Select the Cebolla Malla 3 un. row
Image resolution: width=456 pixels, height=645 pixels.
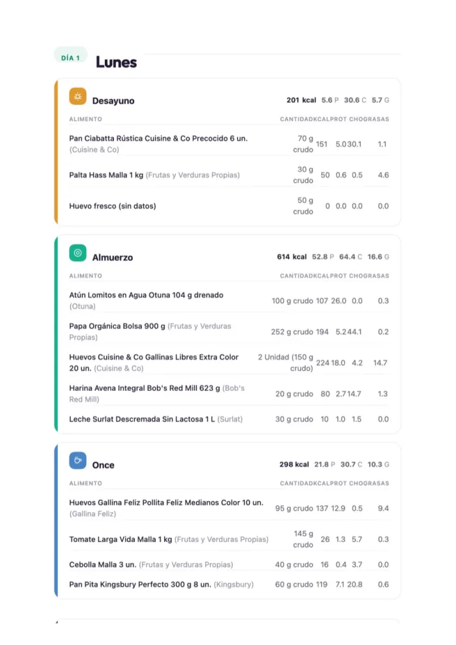click(229, 565)
